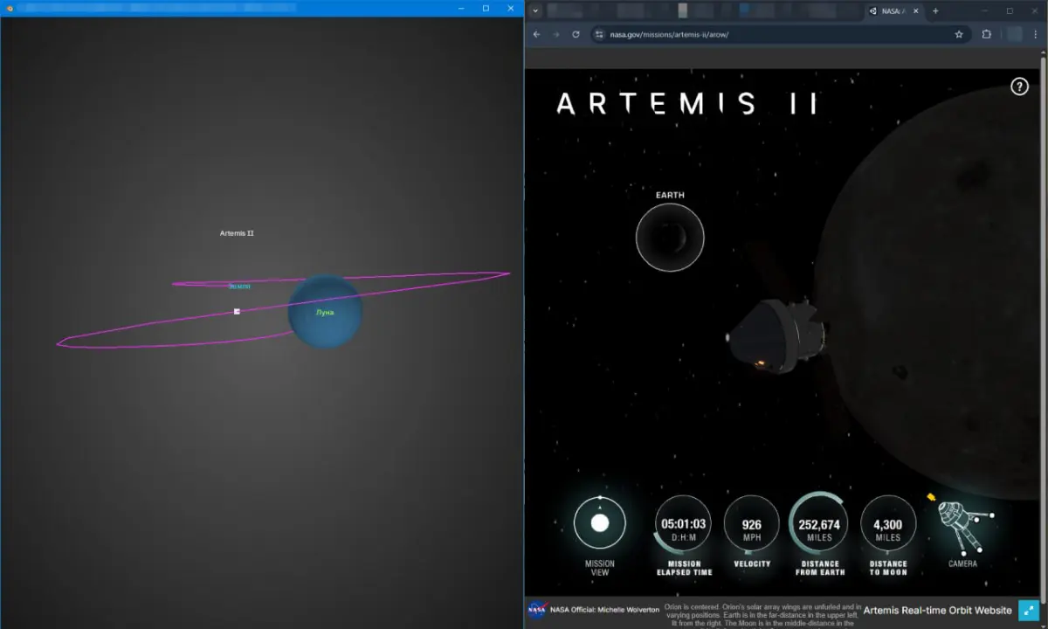Click the white spacecraft marker on orbit
The width and height of the screenshot is (1048, 629).
[x=237, y=311]
